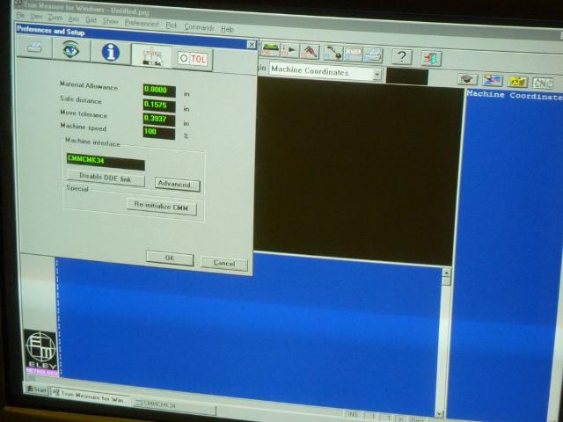The image size is (563, 422).
Task: Open the Help menu
Action: 227,29
